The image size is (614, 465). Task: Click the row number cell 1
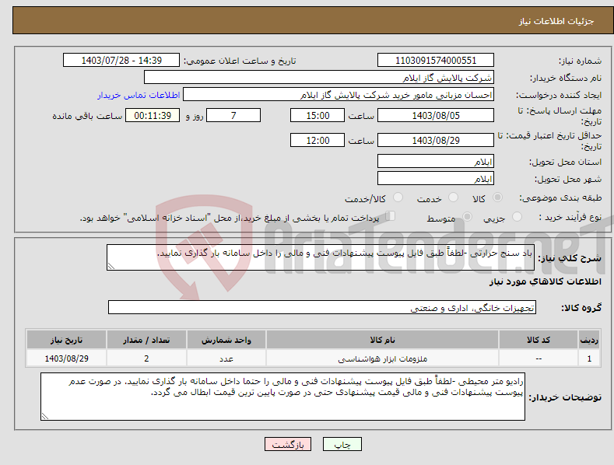click(589, 358)
